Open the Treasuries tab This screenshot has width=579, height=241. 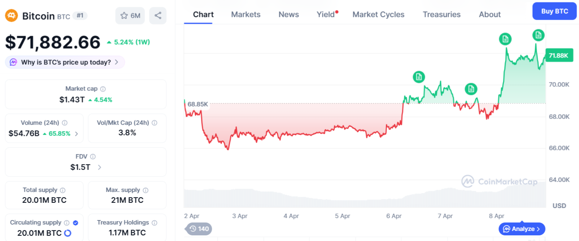441,14
